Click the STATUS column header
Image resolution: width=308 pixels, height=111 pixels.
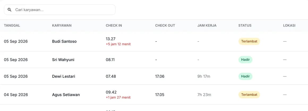click(245, 25)
